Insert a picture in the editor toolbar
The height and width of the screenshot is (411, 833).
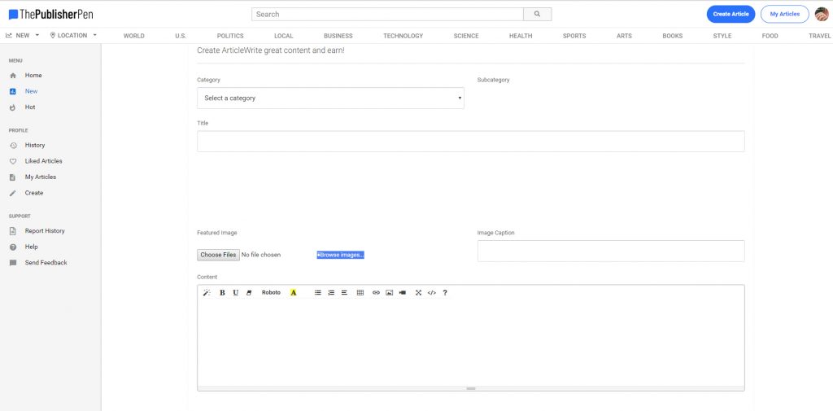(389, 292)
